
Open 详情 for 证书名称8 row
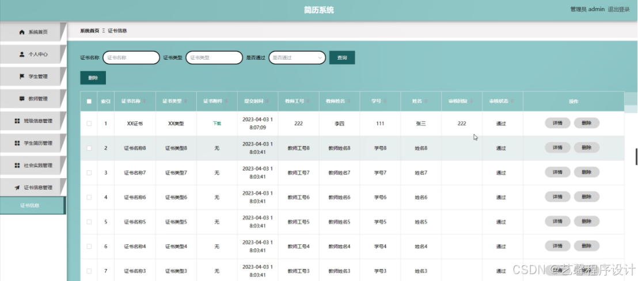(557, 148)
